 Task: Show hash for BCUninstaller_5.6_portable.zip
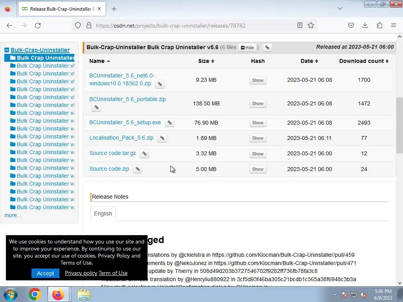tap(258, 103)
